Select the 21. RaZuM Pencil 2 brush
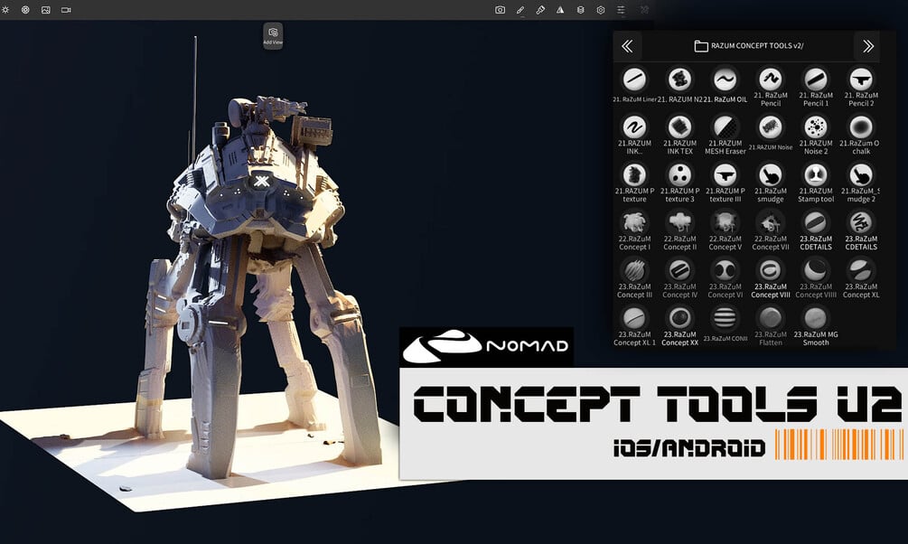 pos(861,88)
